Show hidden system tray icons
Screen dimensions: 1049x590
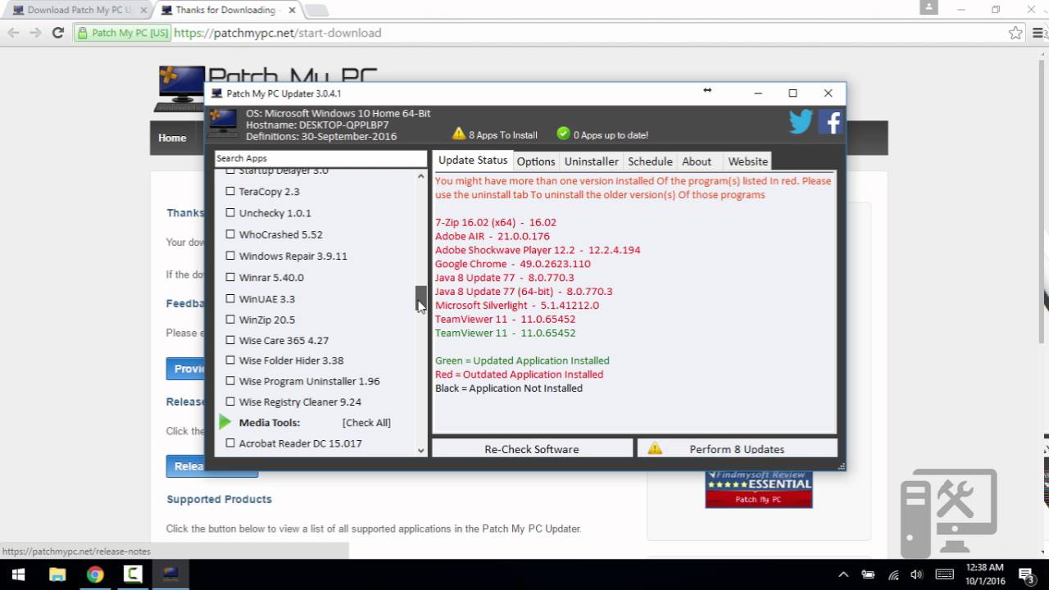pyautogui.click(x=843, y=574)
